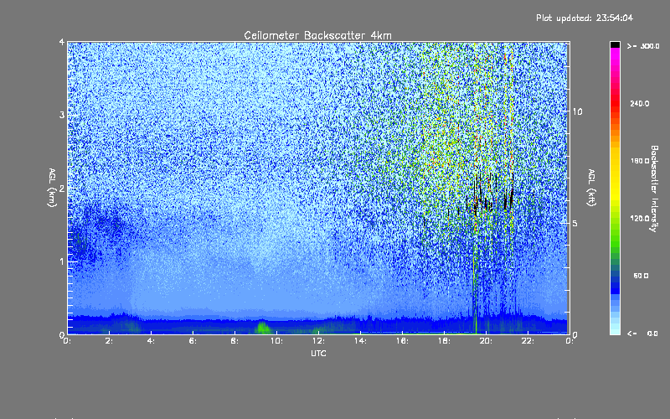This screenshot has height=419, width=670.
Task: Click the green ground-level blob near 9 UTC
Action: [x=263, y=328]
